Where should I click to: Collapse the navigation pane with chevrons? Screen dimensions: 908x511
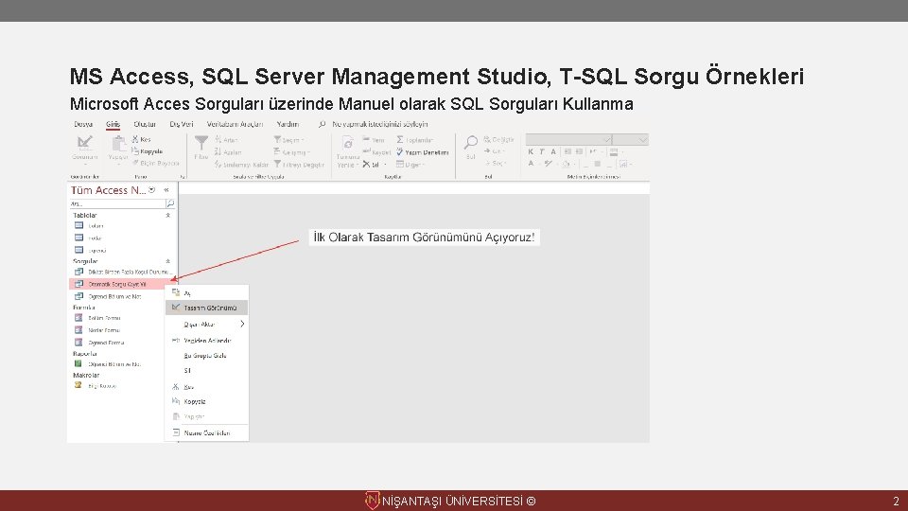point(166,190)
